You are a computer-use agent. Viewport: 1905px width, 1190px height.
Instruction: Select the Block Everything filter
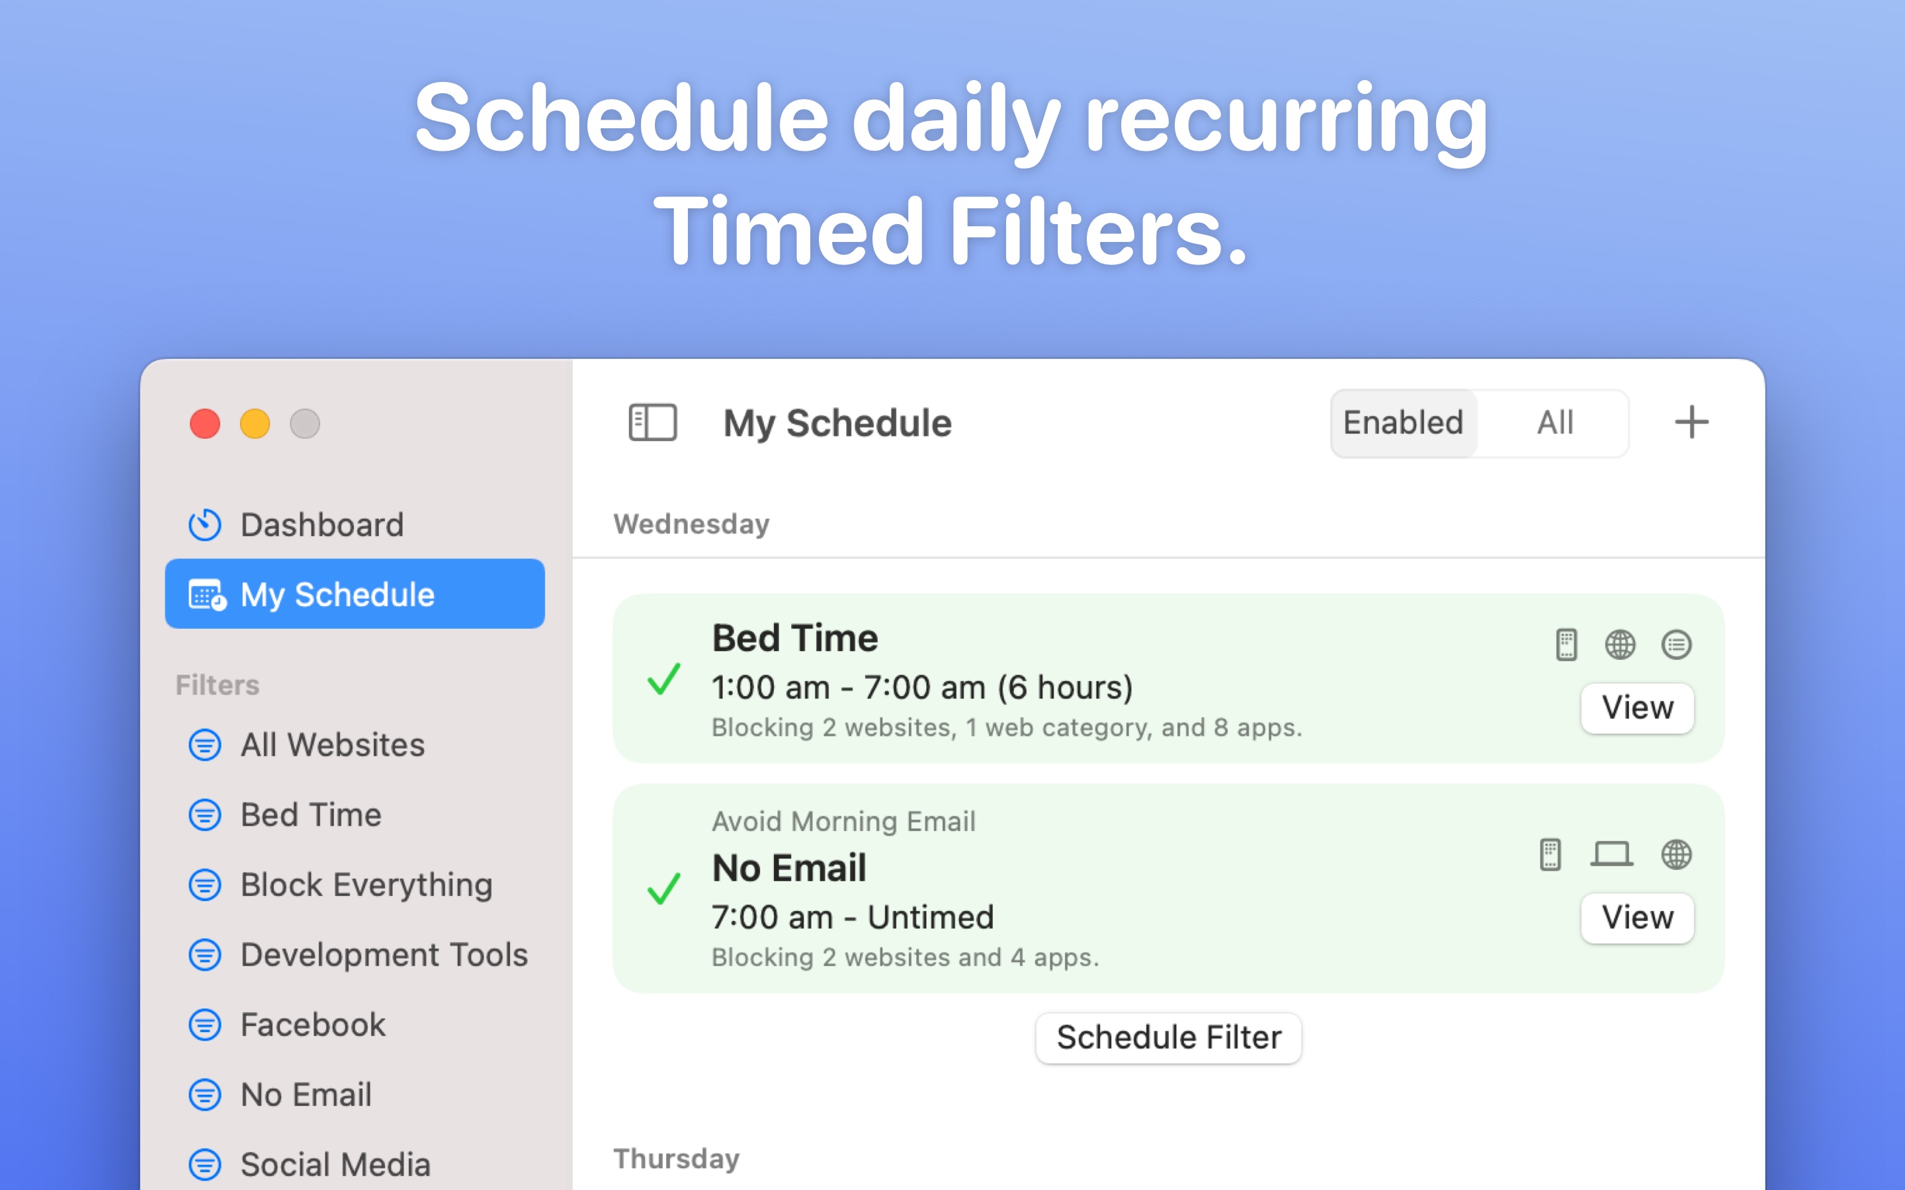click(x=366, y=885)
